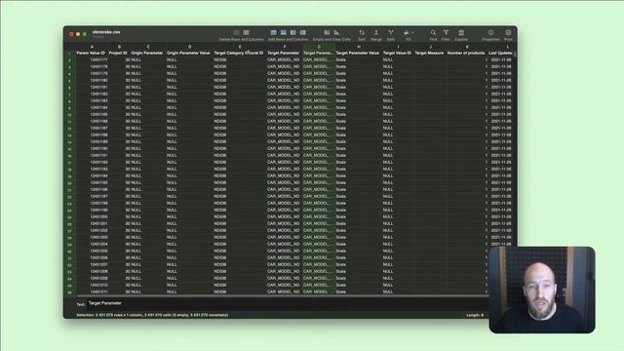The image size is (624, 351).
Task: Click the fourth Add Rows and Columns icon
Action: tap(303, 32)
